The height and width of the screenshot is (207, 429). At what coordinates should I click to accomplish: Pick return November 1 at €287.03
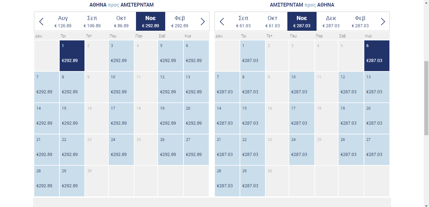click(x=253, y=56)
